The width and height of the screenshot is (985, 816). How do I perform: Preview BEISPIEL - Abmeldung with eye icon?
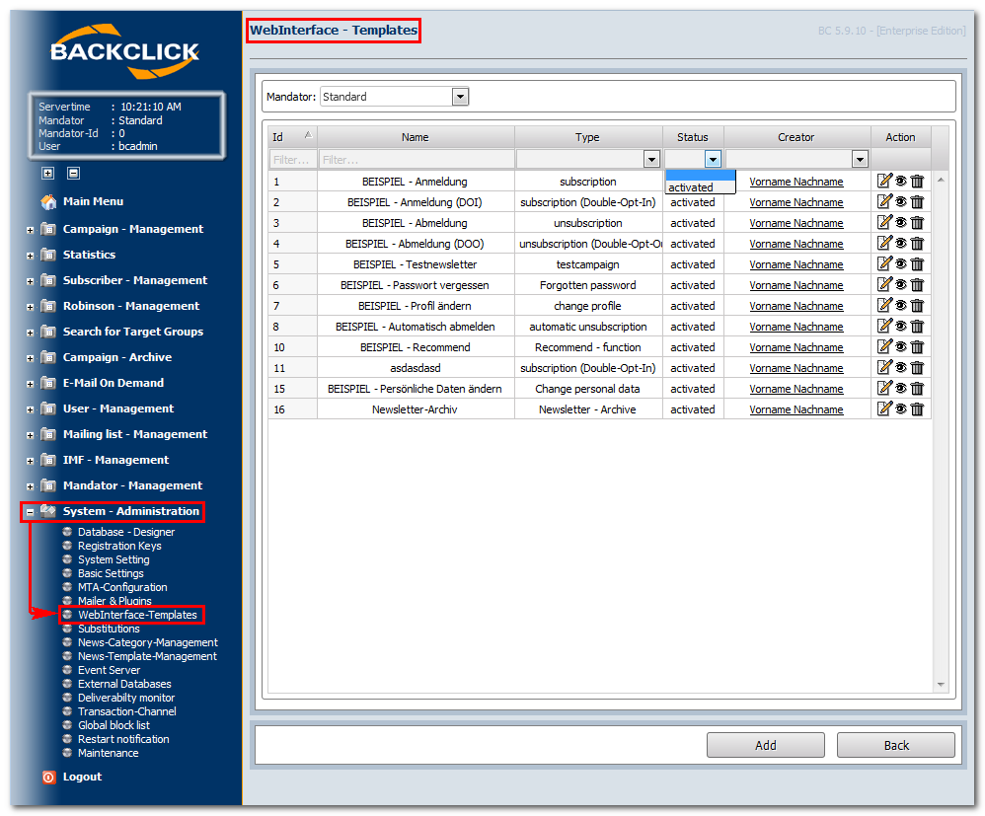[901, 222]
